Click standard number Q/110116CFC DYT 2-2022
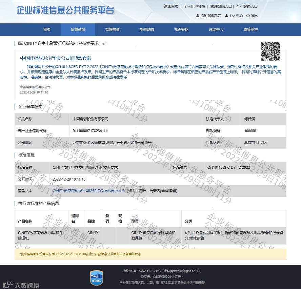This screenshot has width=301, height=291. (x=228, y=167)
